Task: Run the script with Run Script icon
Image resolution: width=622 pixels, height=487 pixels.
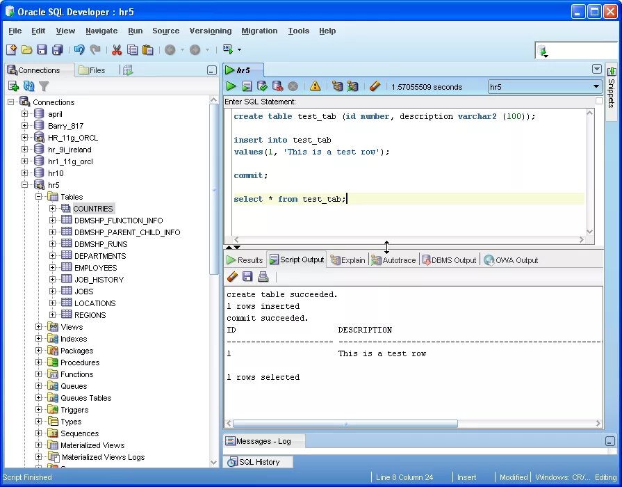Action: (x=247, y=86)
